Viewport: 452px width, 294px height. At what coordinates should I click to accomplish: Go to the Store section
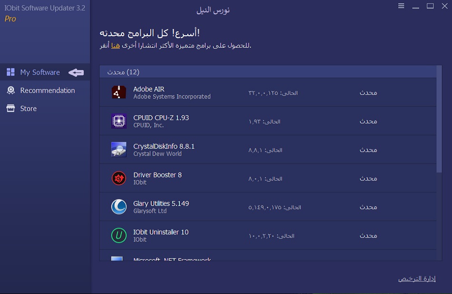coord(28,109)
